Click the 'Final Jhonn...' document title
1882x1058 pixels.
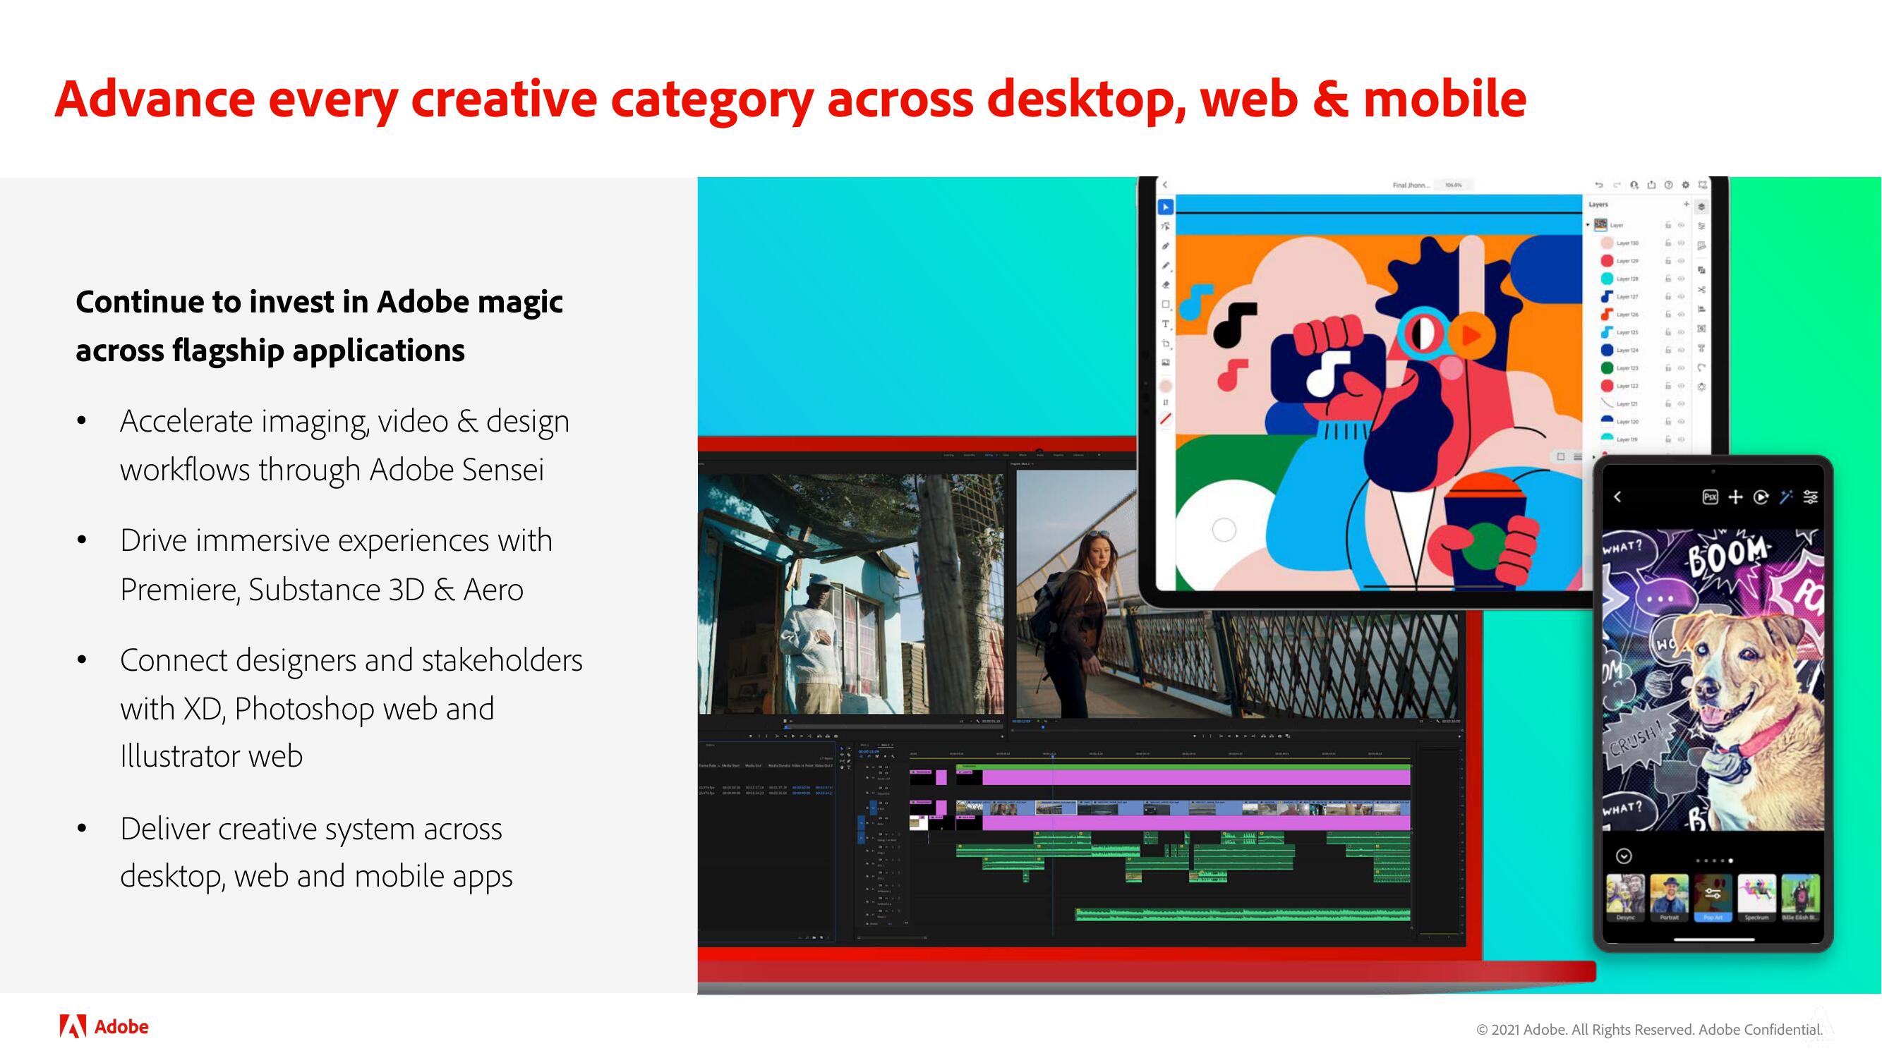(1411, 186)
